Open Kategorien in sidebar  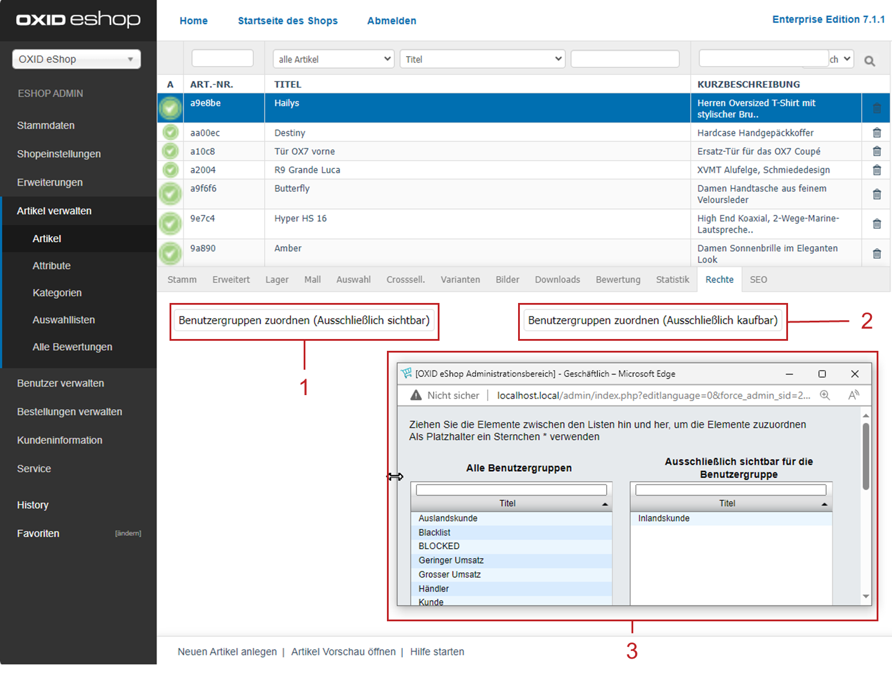tap(57, 293)
